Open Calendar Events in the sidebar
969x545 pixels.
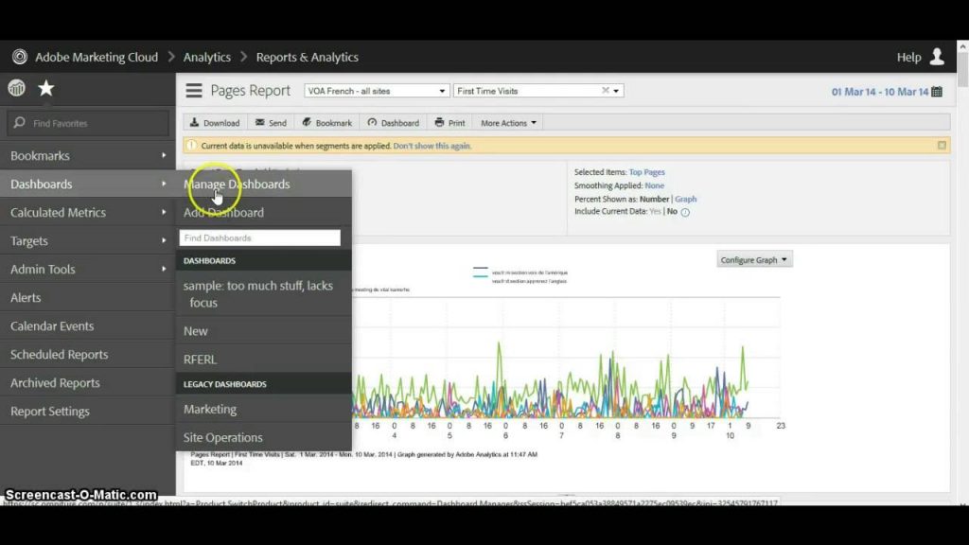pyautogui.click(x=52, y=325)
